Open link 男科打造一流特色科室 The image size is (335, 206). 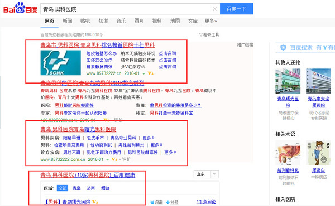click(x=171, y=112)
